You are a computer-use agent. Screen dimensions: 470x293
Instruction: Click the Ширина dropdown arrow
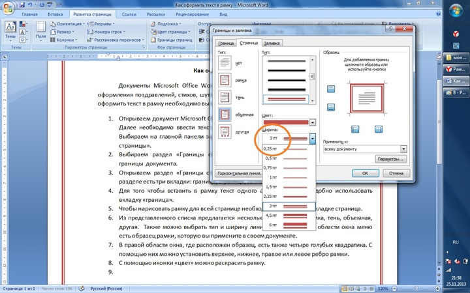pos(313,139)
